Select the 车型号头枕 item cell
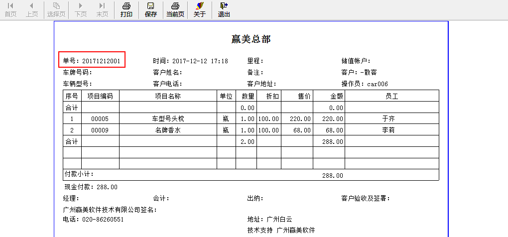 (167, 119)
